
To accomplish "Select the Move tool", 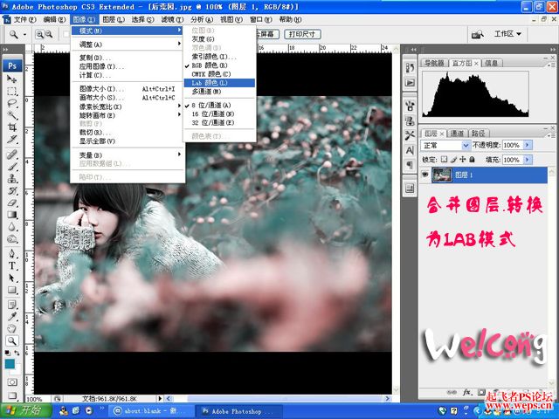I will (12, 79).
